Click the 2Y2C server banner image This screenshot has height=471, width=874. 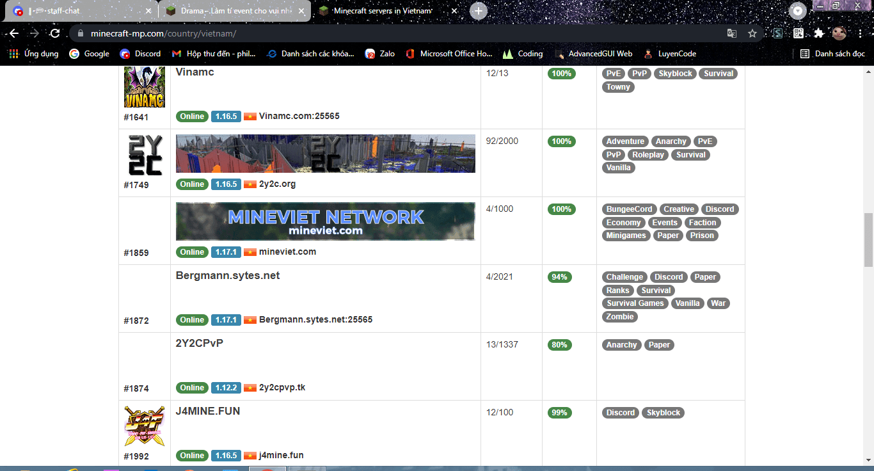tap(326, 154)
